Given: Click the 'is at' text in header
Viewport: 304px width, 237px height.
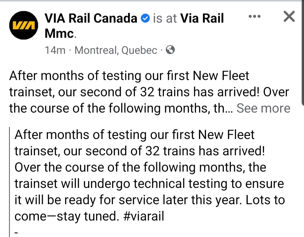Looking at the screenshot, I should tap(165, 19).
